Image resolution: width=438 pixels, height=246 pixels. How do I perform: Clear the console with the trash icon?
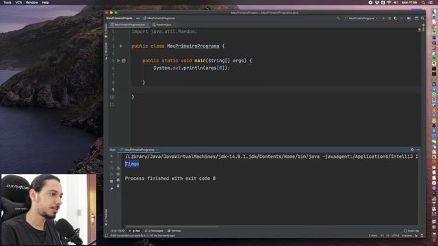coord(118,186)
